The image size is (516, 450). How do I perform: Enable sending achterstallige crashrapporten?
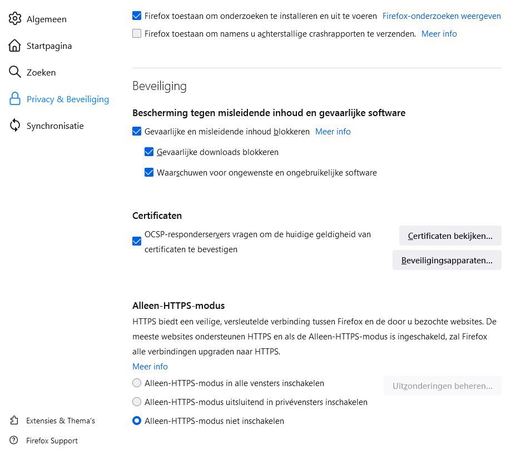pyautogui.click(x=137, y=33)
